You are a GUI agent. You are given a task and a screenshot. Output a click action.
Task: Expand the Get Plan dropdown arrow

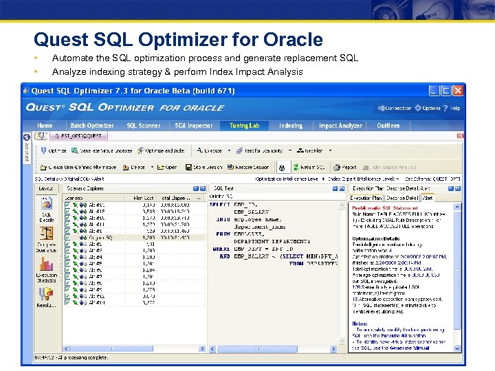(331, 150)
